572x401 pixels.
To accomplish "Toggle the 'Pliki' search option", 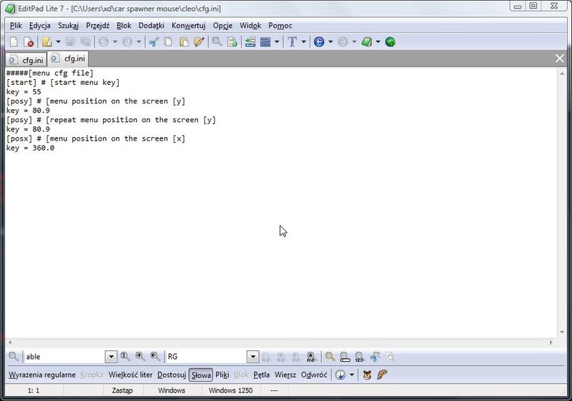I will tap(222, 375).
